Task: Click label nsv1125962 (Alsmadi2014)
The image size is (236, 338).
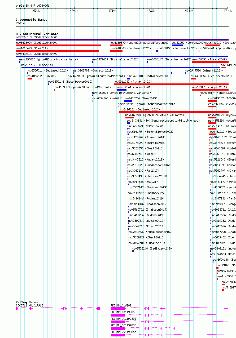Action: pos(146,137)
